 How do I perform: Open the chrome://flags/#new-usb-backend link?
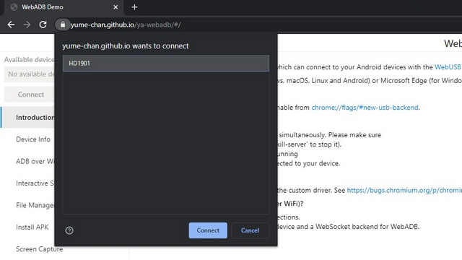coord(365,108)
